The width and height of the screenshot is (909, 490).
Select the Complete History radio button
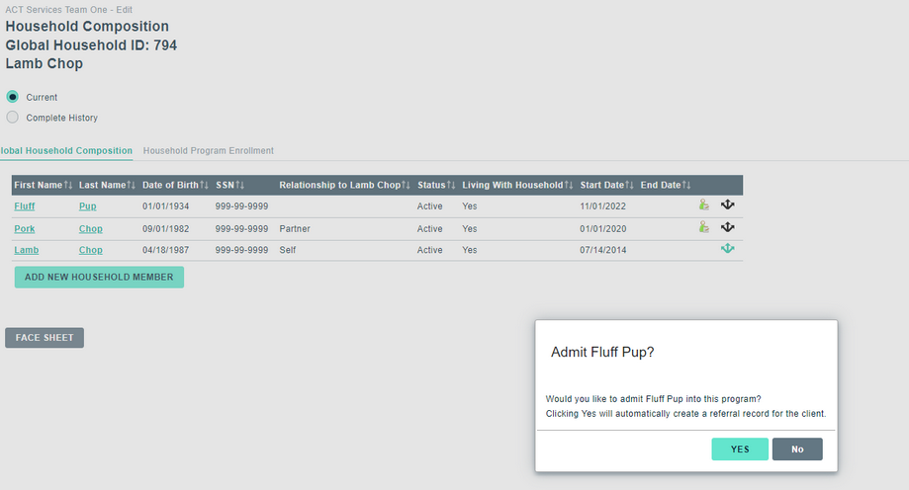coord(13,118)
